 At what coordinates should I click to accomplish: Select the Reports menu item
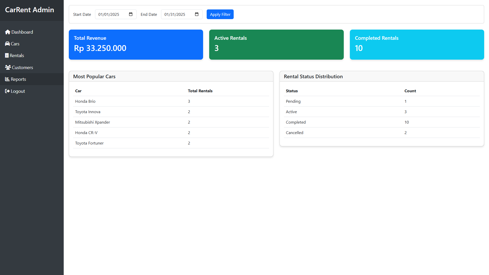pos(32,79)
